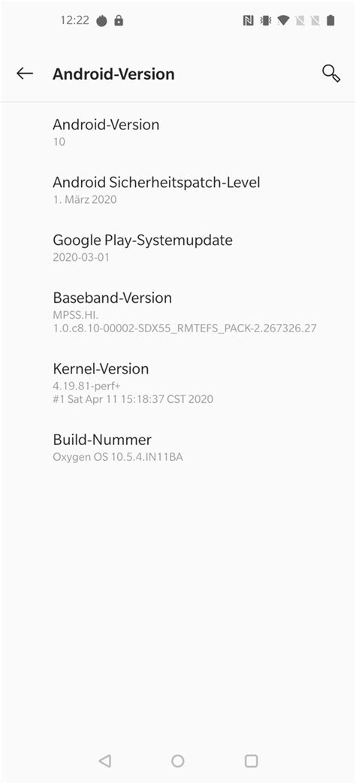Screen dimensions: 356x784
Task: Tap the Android-Version 10 entry
Action: pyautogui.click(x=178, y=132)
